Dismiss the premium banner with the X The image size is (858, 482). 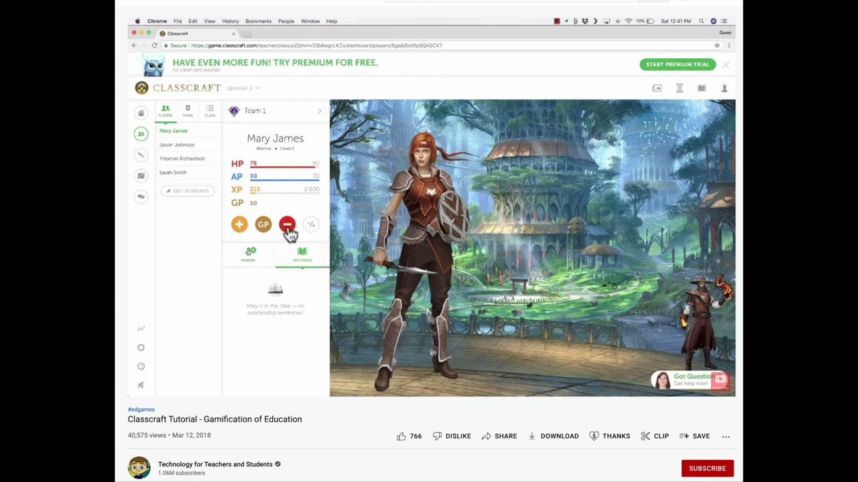click(x=726, y=64)
